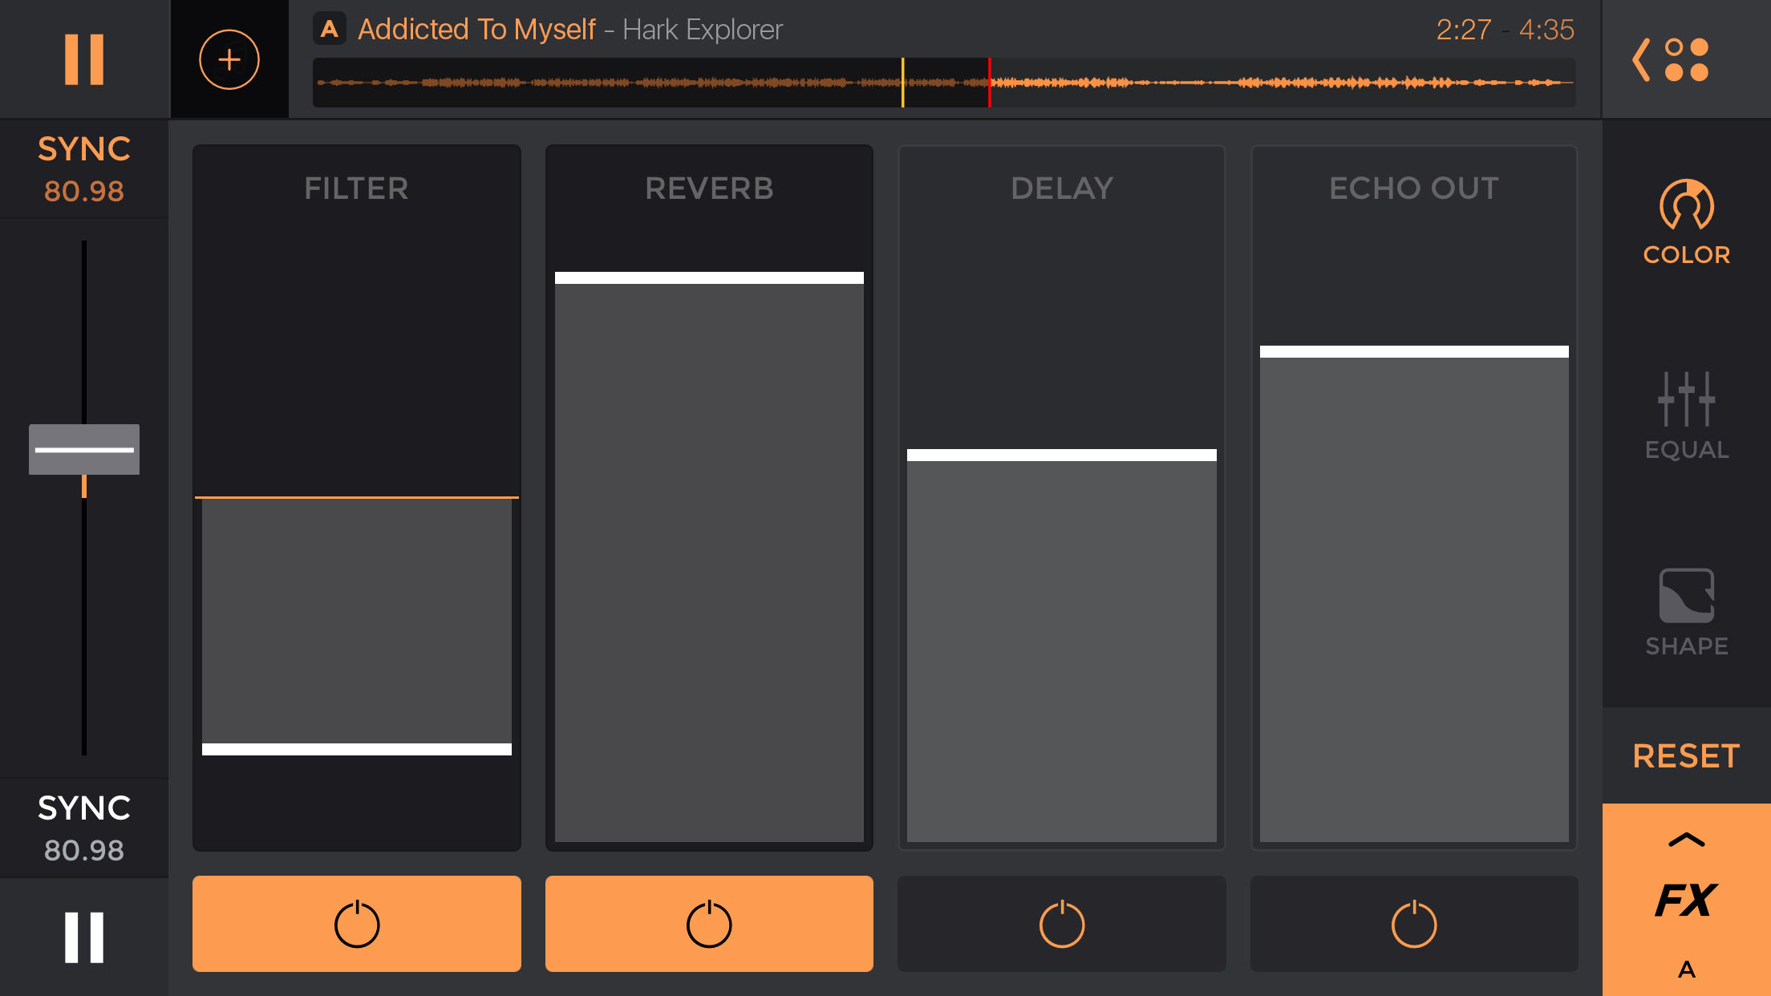Click white SYNC 80.98 for bottom deck
The width and height of the screenshot is (1771, 996).
[84, 828]
